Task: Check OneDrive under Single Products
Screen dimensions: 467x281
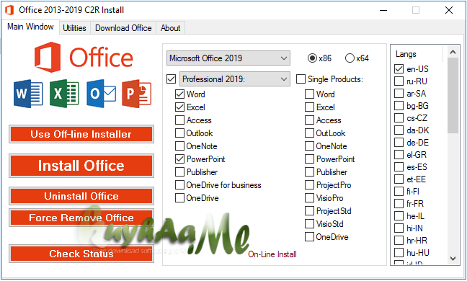Action: [309, 236]
